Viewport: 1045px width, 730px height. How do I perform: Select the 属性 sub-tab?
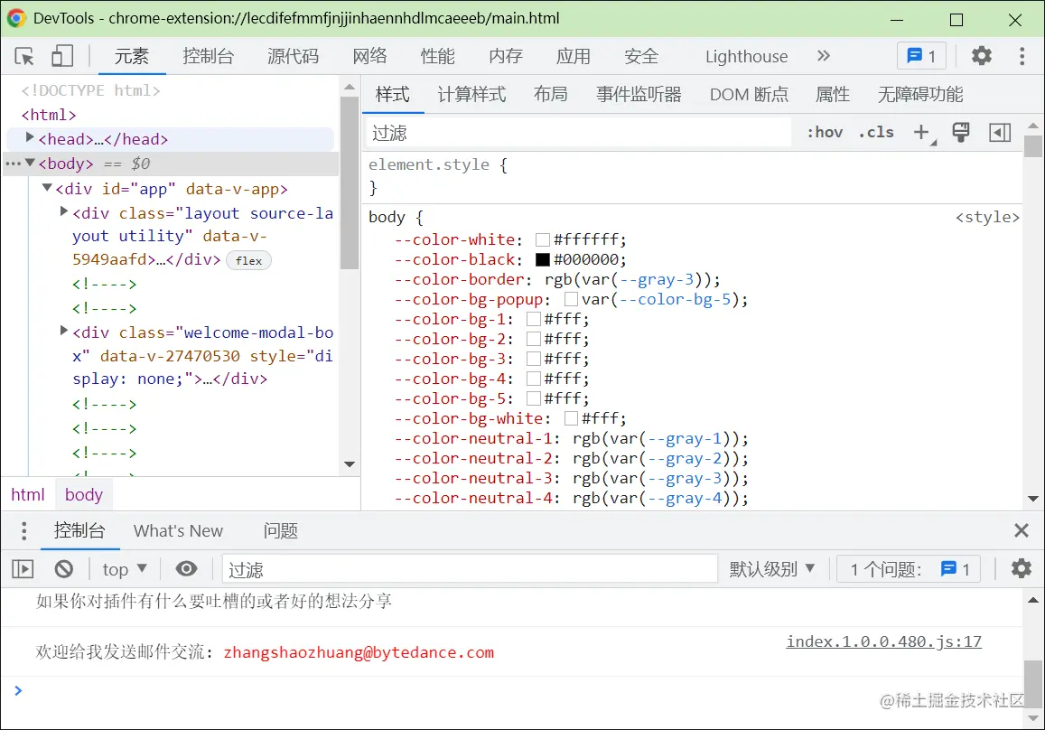pyautogui.click(x=833, y=95)
